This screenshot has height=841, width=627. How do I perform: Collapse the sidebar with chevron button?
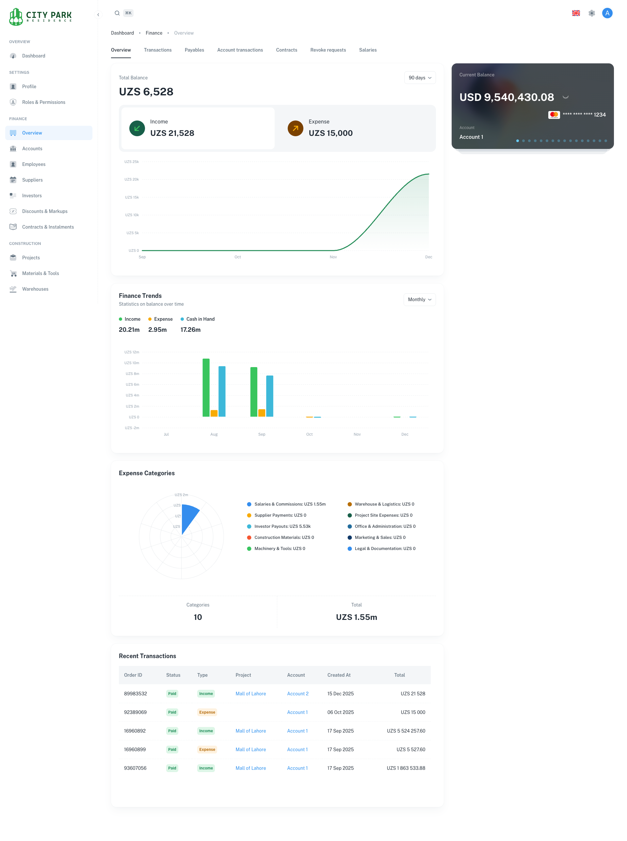tap(98, 14)
